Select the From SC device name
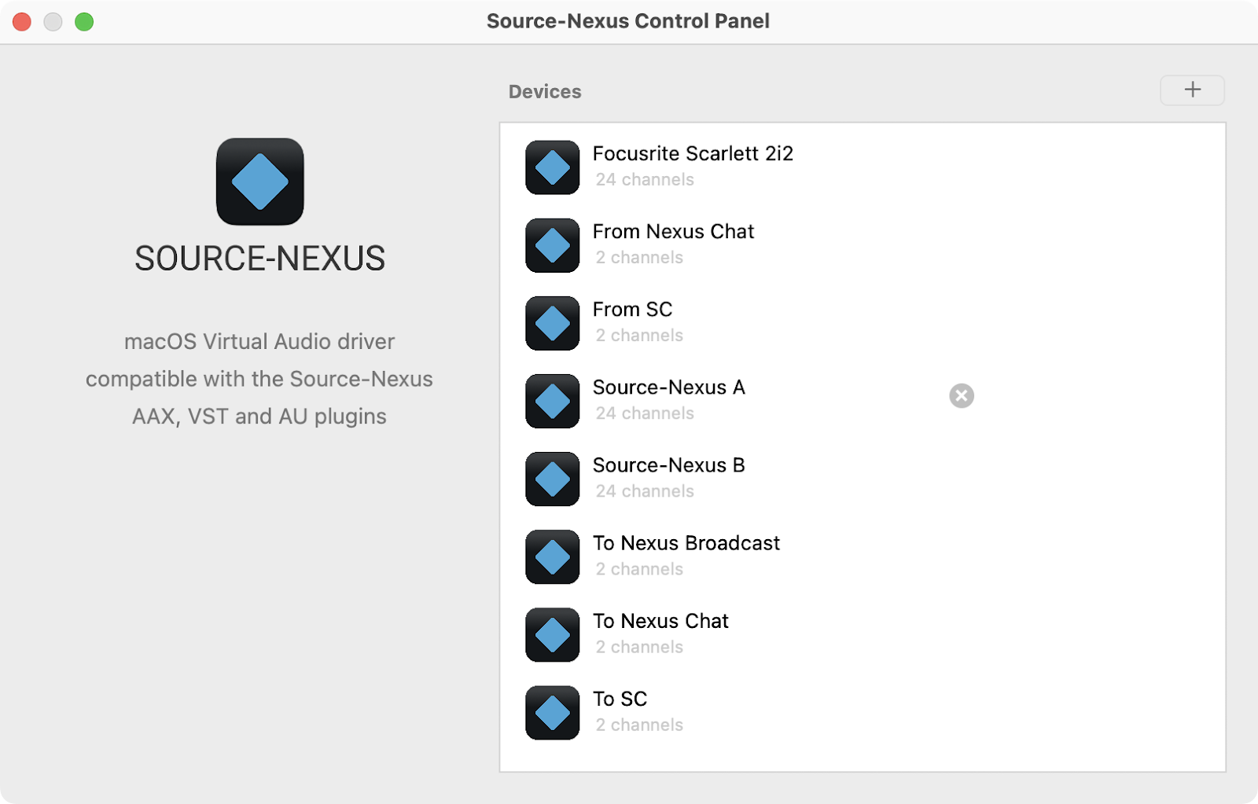 point(632,309)
